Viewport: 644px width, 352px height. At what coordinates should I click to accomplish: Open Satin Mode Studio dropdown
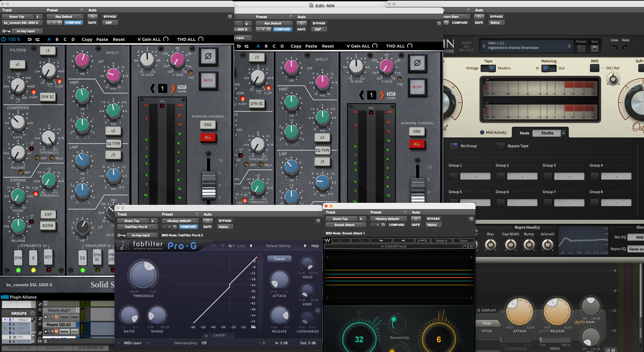tap(549, 133)
